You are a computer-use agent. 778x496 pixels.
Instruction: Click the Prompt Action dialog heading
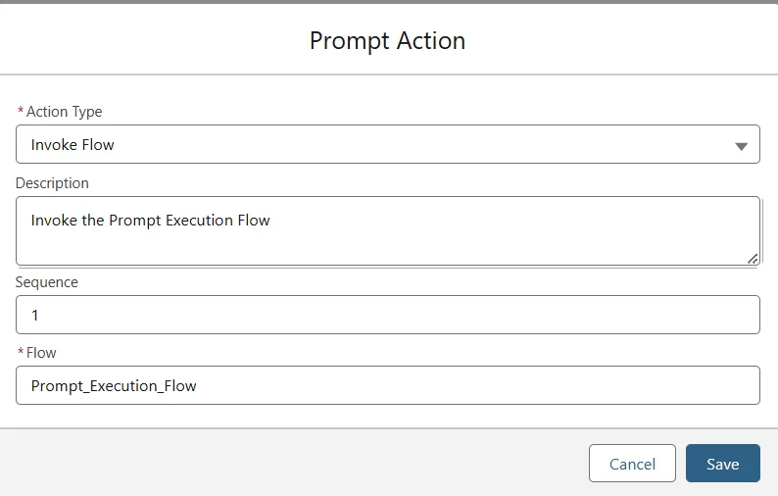point(387,40)
